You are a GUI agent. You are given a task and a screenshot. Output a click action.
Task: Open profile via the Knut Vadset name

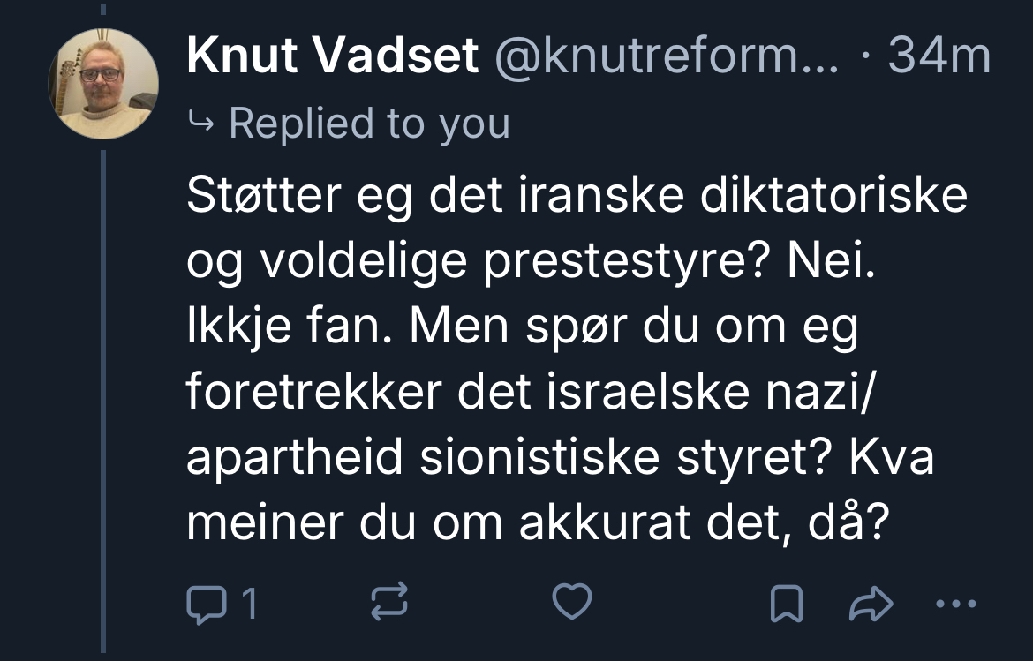click(333, 58)
